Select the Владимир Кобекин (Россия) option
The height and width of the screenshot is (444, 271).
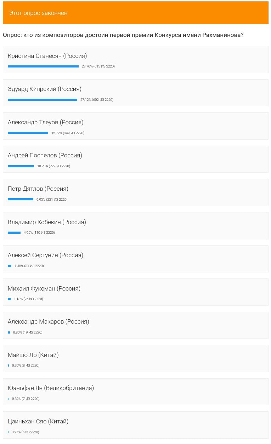135,226
